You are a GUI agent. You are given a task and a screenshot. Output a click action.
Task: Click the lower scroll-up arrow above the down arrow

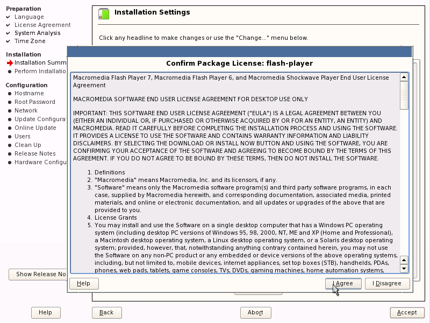tap(404, 260)
